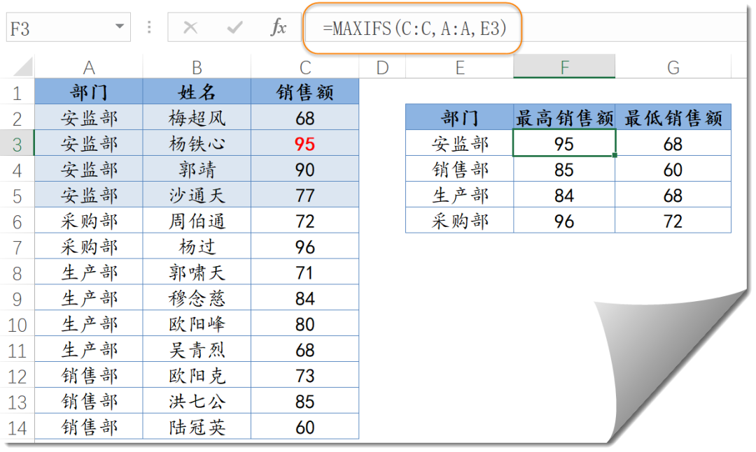Viewport: 756px width, 452px height.
Task: Click header cell 部门 in column A
Action: [x=89, y=92]
